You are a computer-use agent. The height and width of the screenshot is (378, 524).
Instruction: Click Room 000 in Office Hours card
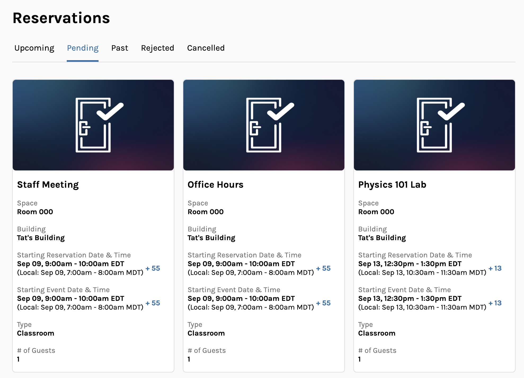click(206, 212)
